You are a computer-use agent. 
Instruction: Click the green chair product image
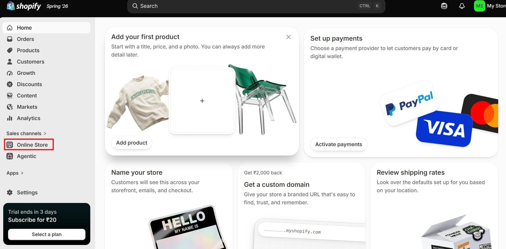262,100
